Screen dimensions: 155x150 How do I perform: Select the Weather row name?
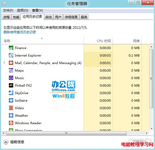pyautogui.click(x=22, y=115)
